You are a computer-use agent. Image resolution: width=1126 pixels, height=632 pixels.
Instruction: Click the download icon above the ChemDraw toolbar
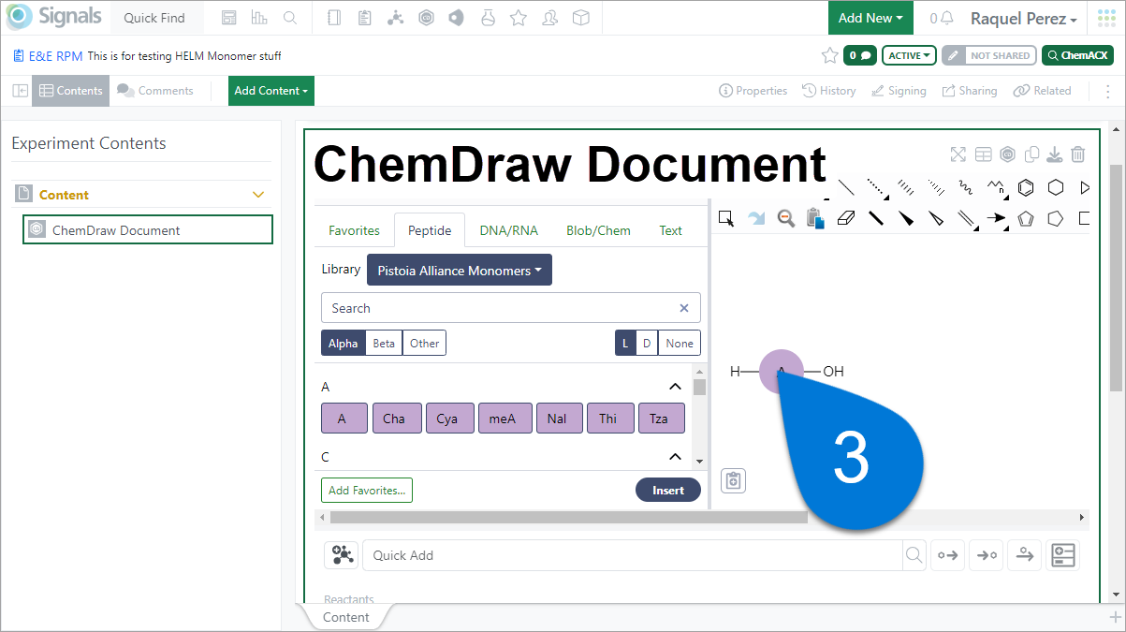pyautogui.click(x=1055, y=154)
